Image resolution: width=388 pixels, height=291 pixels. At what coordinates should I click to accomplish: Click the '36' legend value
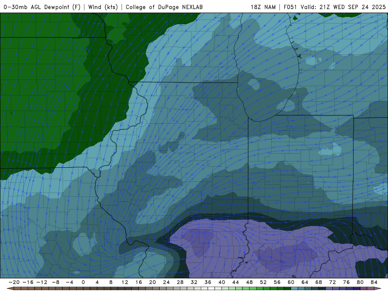tap(208, 282)
